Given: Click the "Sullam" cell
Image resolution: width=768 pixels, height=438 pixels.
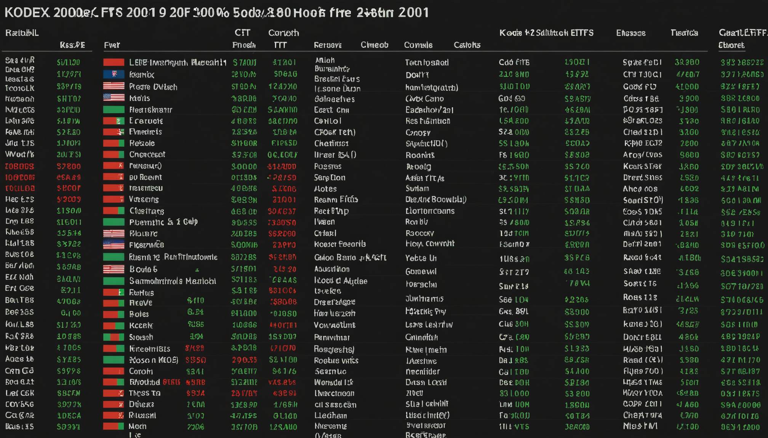Looking at the screenshot, I should pyautogui.click(x=417, y=189).
